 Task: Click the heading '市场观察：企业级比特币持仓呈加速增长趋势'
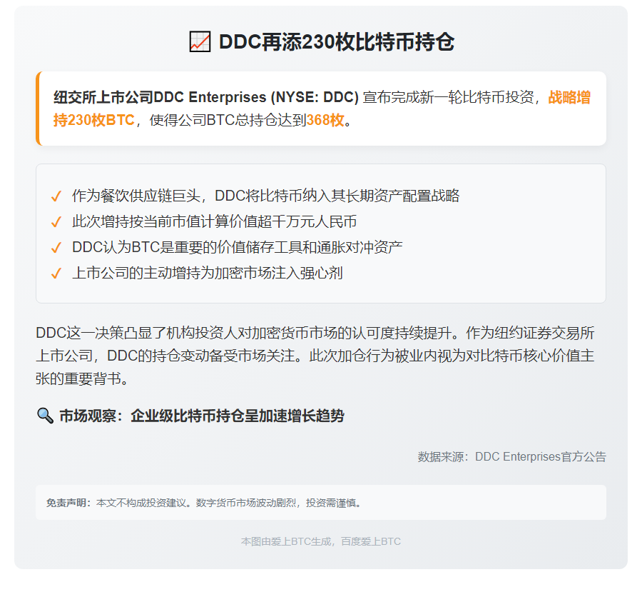click(x=202, y=416)
